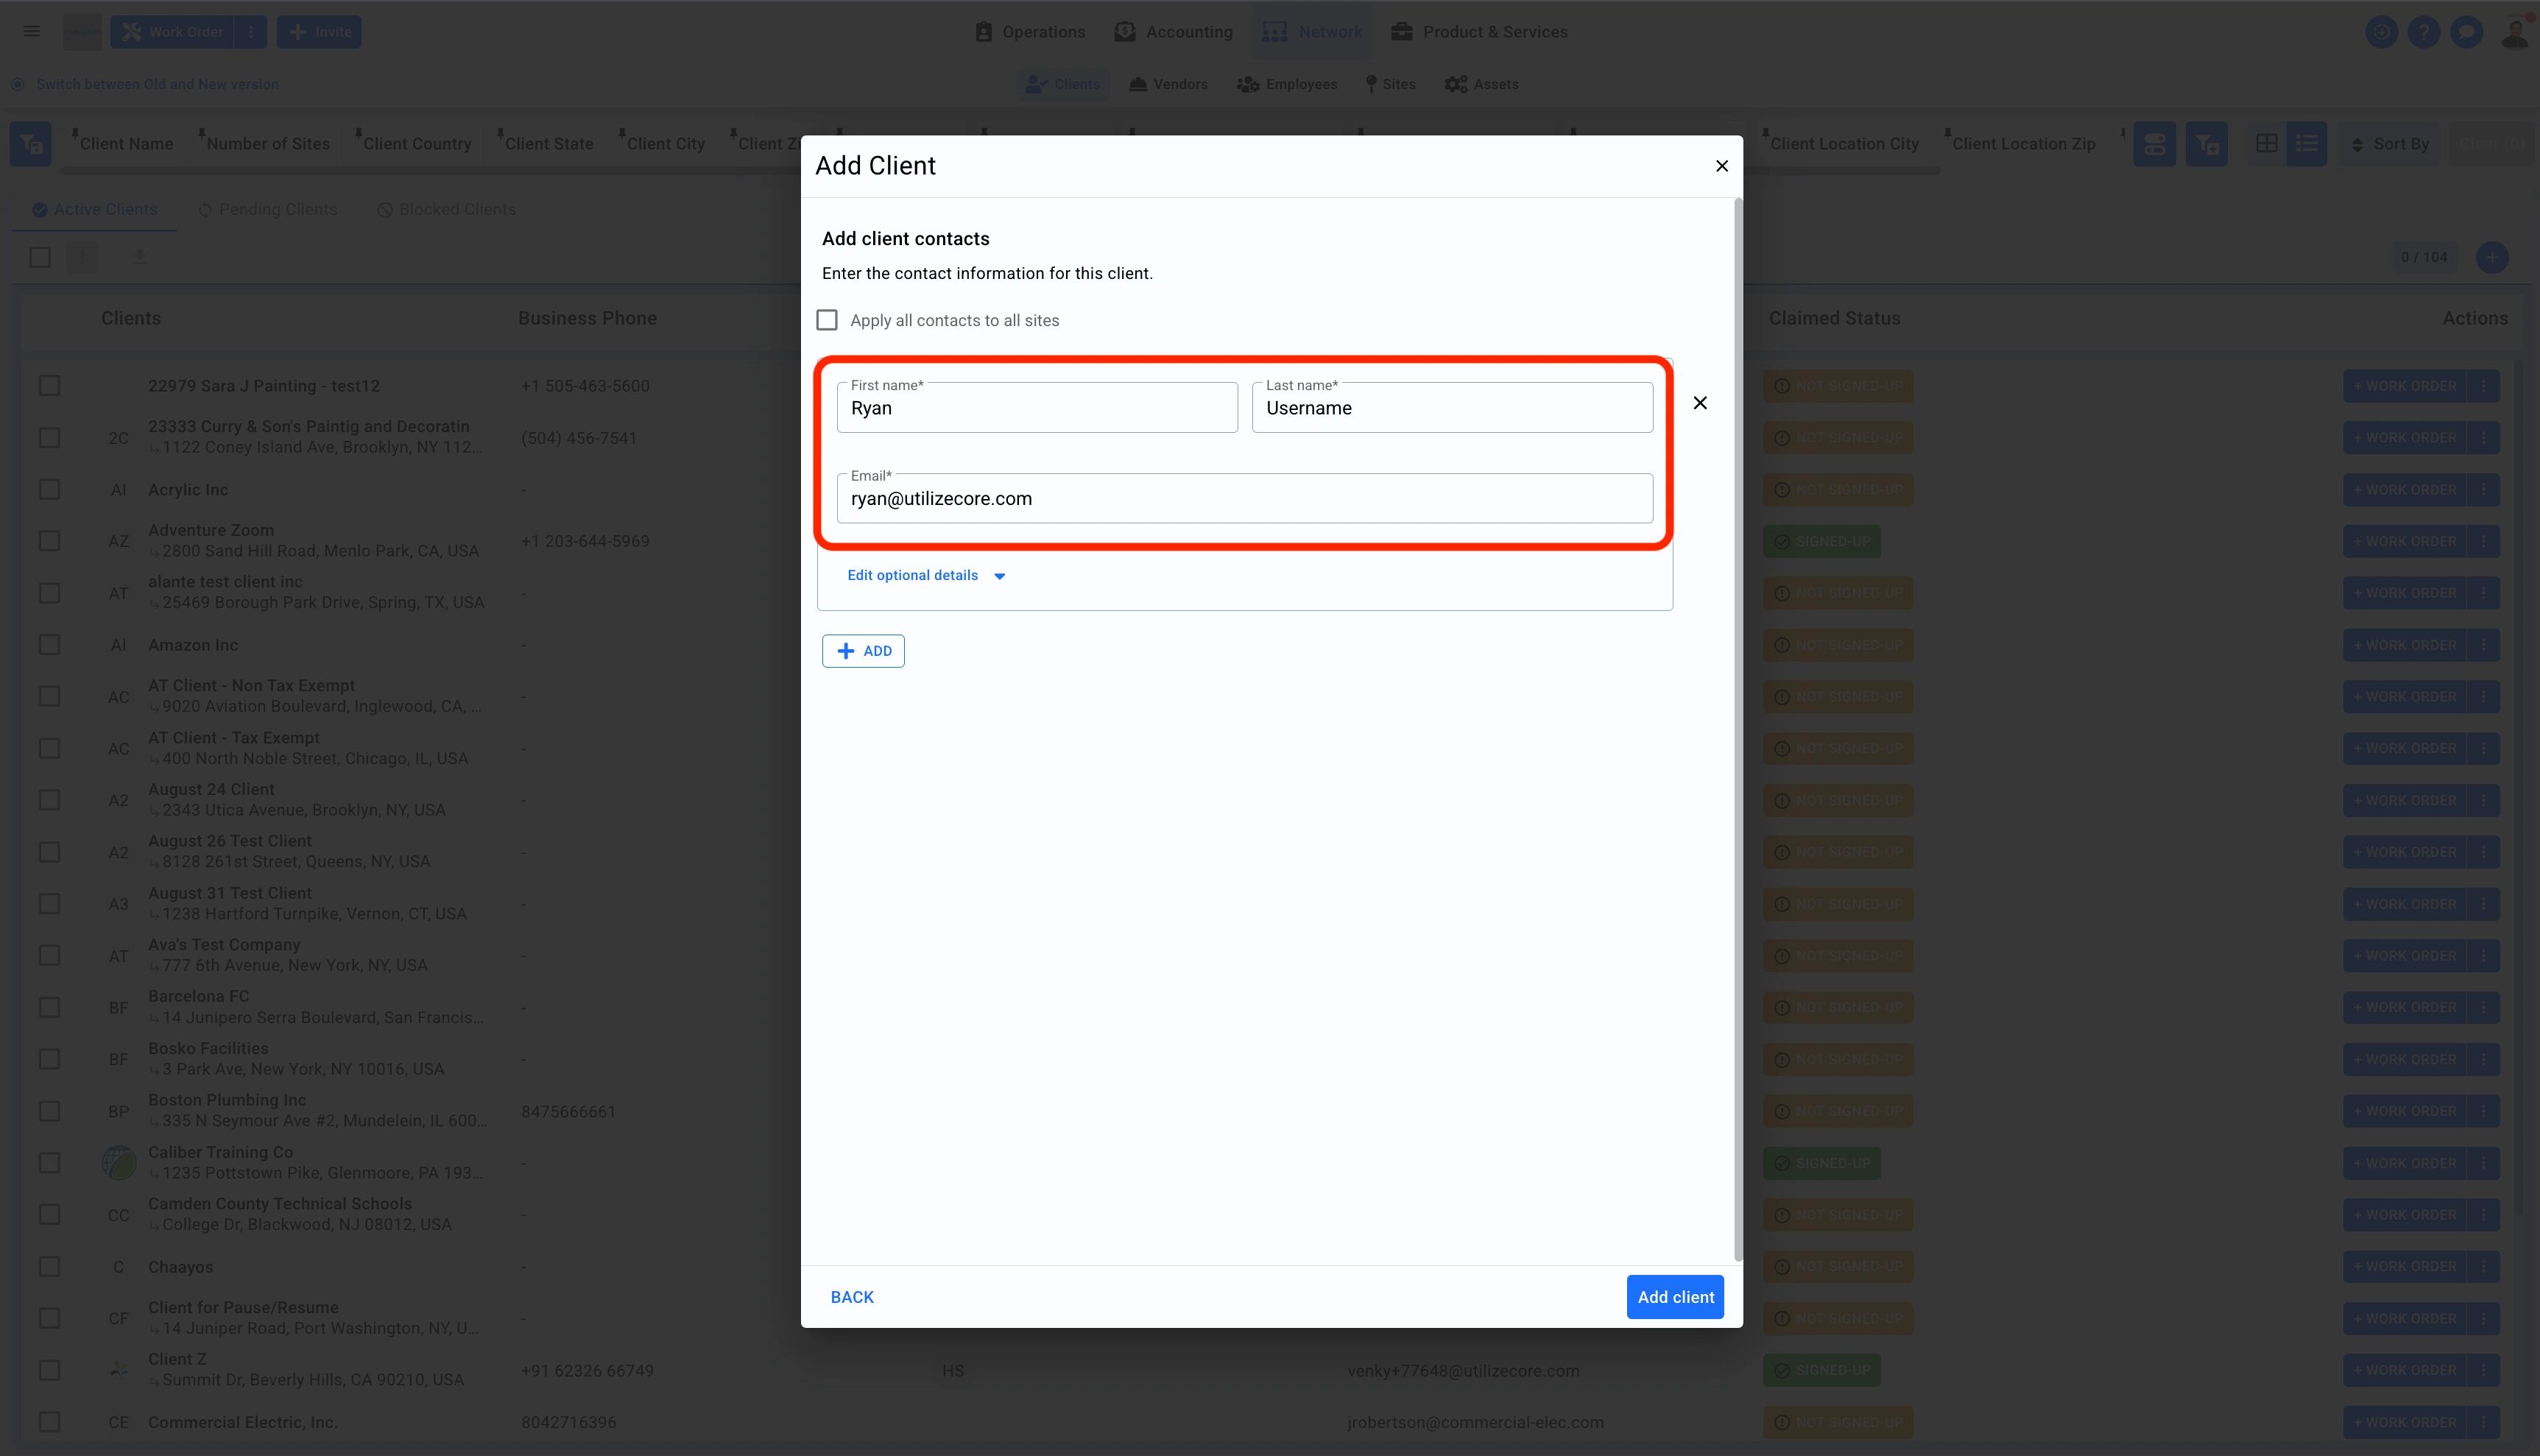Open the help question mark icon
This screenshot has height=1456, width=2540.
[2423, 32]
